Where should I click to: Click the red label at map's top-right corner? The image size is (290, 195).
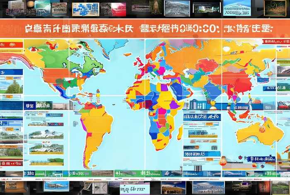point(276,41)
